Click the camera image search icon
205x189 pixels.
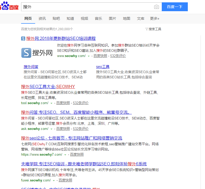[156, 7]
